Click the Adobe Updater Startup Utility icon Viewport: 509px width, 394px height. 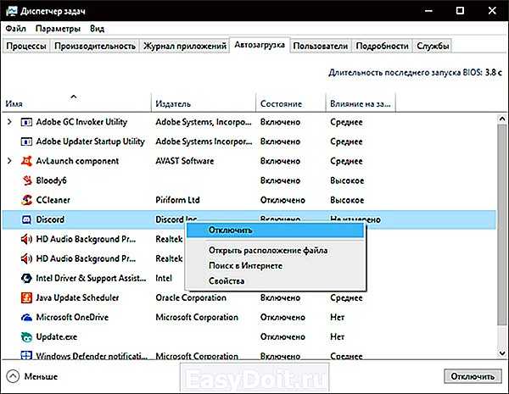click(x=26, y=142)
